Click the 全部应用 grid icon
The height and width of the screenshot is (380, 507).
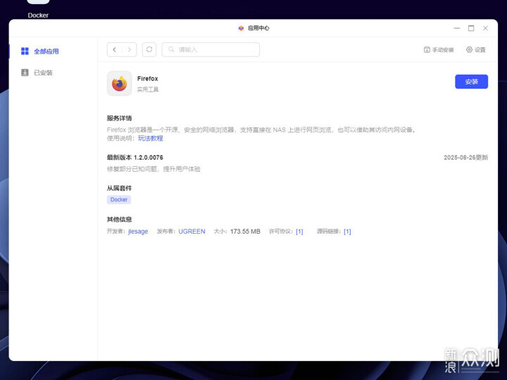point(25,51)
